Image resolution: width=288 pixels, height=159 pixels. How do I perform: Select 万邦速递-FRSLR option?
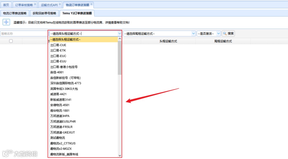pos(83,127)
